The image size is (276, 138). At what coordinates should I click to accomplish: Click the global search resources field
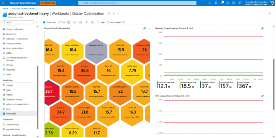click(x=137, y=3)
